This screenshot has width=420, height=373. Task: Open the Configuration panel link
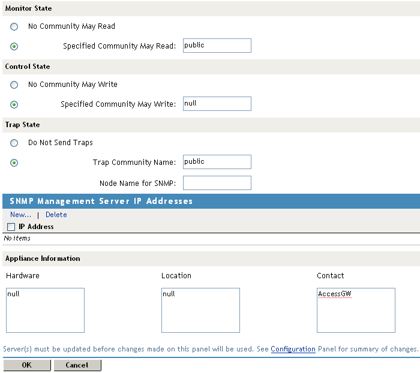293,349
